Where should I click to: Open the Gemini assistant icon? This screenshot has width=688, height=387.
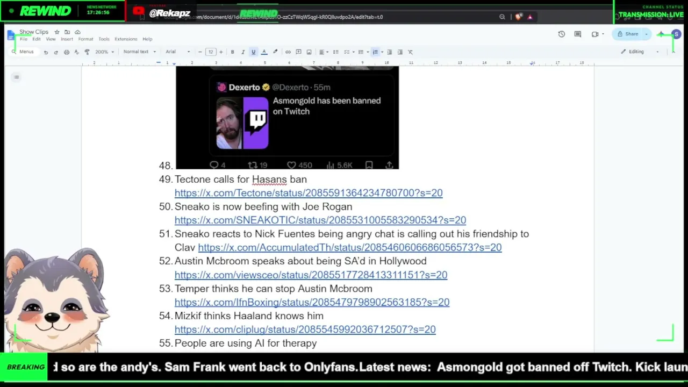(x=661, y=34)
